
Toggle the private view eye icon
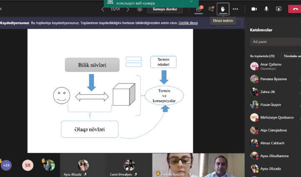point(140,9)
